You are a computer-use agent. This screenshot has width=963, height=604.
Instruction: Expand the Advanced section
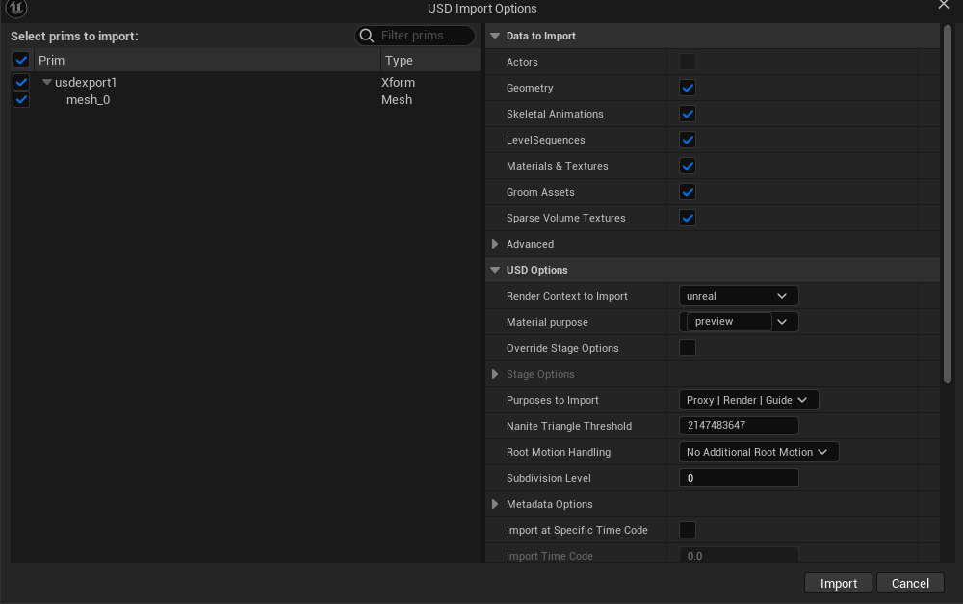(495, 244)
